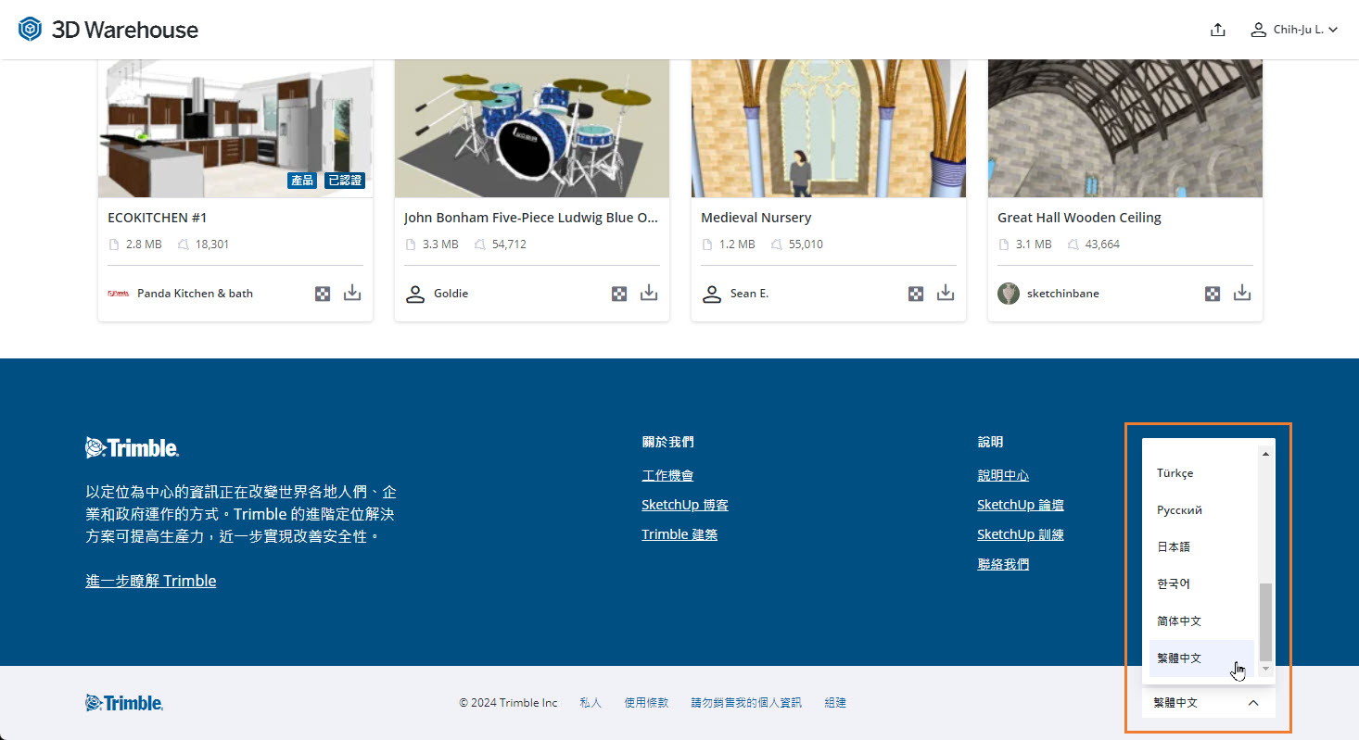Open the 聯絡我們 link
The height and width of the screenshot is (740, 1359).
(x=1003, y=564)
